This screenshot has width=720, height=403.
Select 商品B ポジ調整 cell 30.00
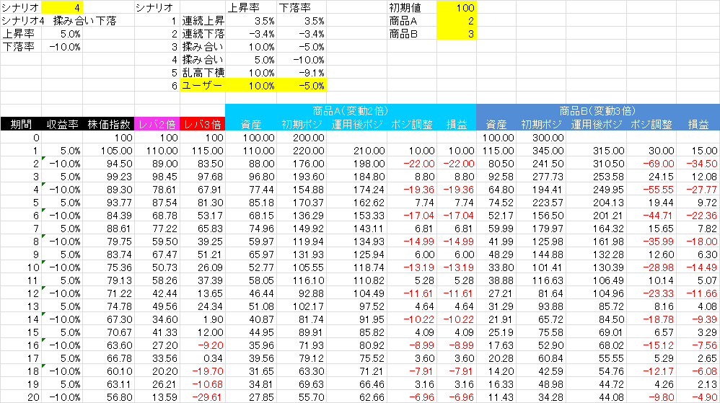coord(651,151)
